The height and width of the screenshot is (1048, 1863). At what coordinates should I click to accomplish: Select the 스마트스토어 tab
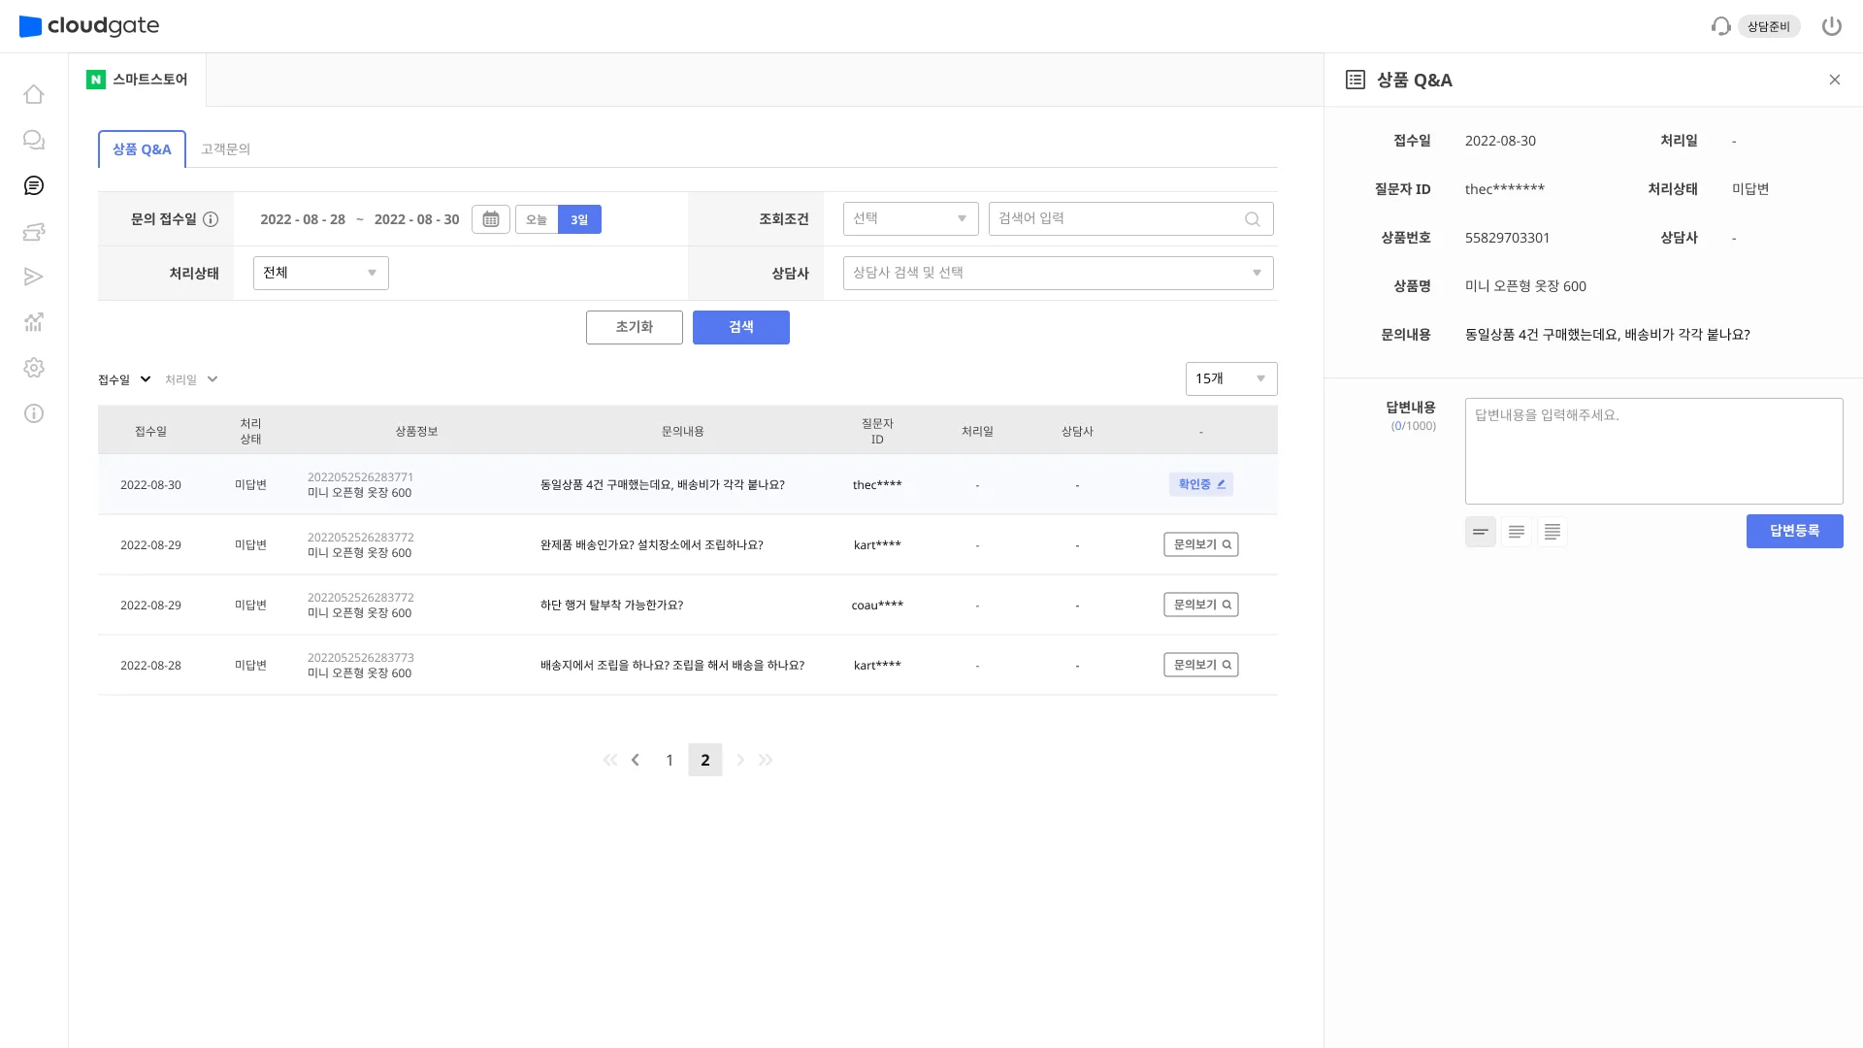pyautogui.click(x=138, y=80)
